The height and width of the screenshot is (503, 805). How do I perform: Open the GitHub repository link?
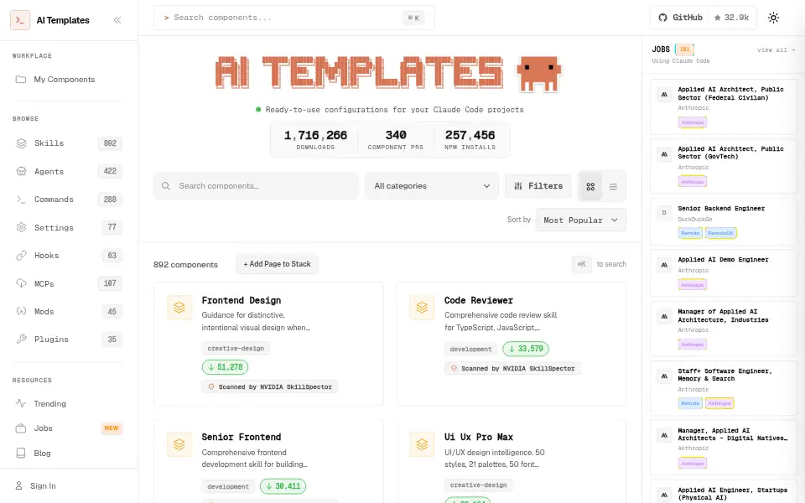pos(704,18)
